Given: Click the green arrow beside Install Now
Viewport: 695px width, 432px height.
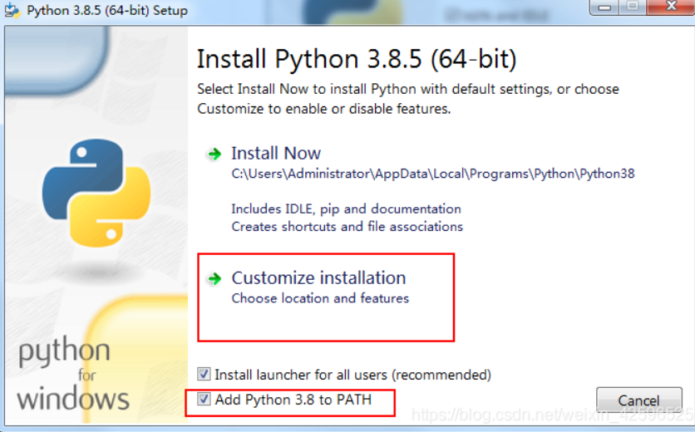Looking at the screenshot, I should click(214, 154).
